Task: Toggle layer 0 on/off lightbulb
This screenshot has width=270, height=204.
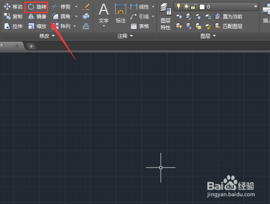Action: (x=178, y=6)
